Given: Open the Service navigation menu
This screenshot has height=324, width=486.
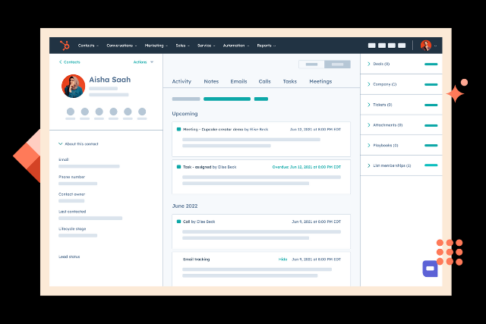Looking at the screenshot, I should [x=206, y=46].
